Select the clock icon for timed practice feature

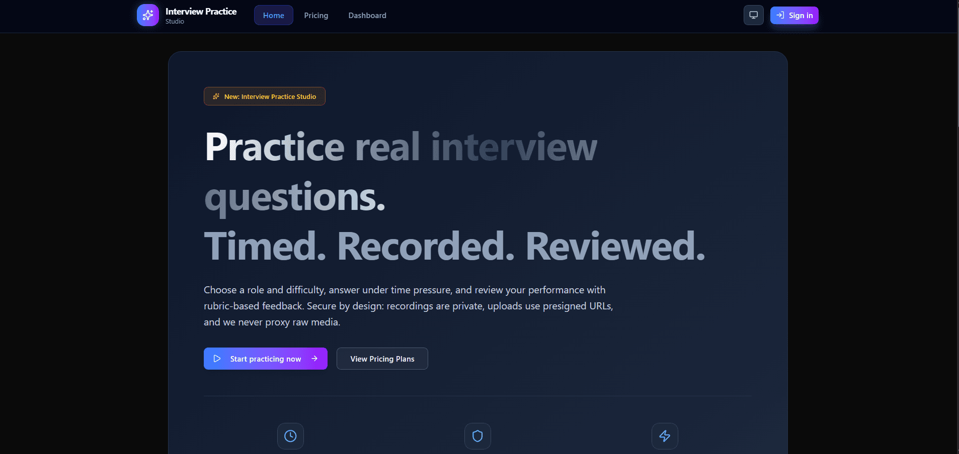[x=290, y=436]
